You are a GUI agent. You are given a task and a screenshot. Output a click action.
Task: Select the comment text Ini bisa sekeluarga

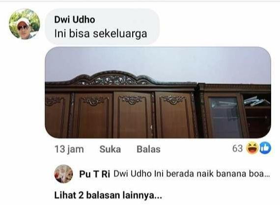click(x=101, y=33)
